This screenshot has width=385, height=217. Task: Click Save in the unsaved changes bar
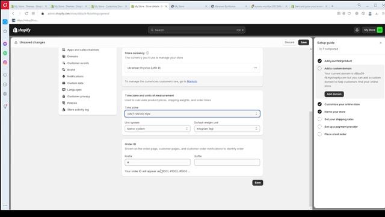coord(304,42)
